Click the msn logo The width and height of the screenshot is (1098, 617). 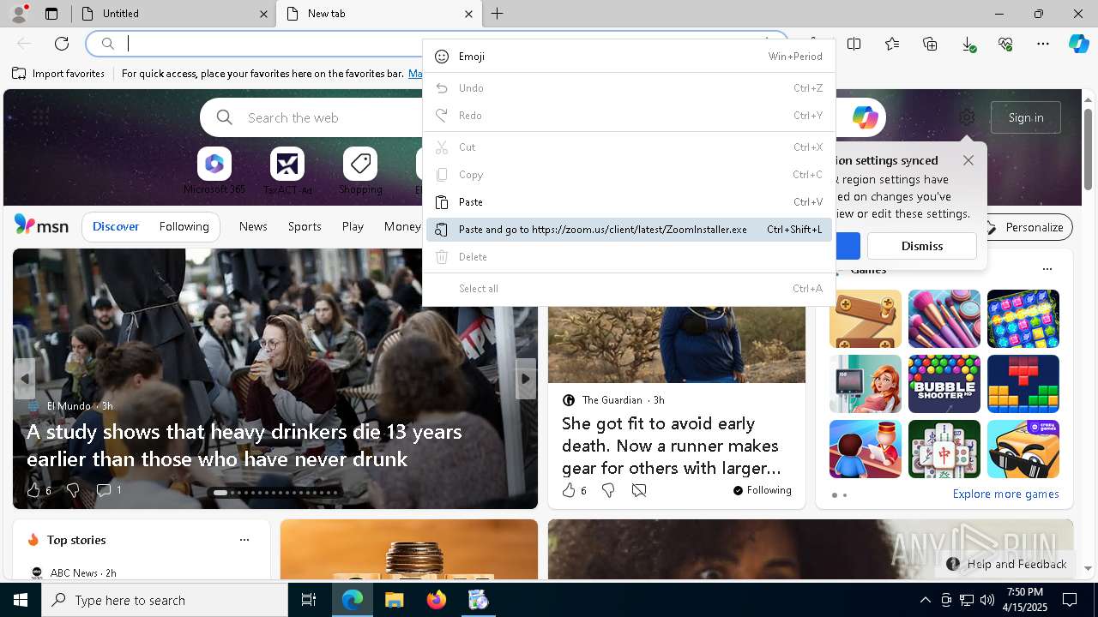[41, 225]
